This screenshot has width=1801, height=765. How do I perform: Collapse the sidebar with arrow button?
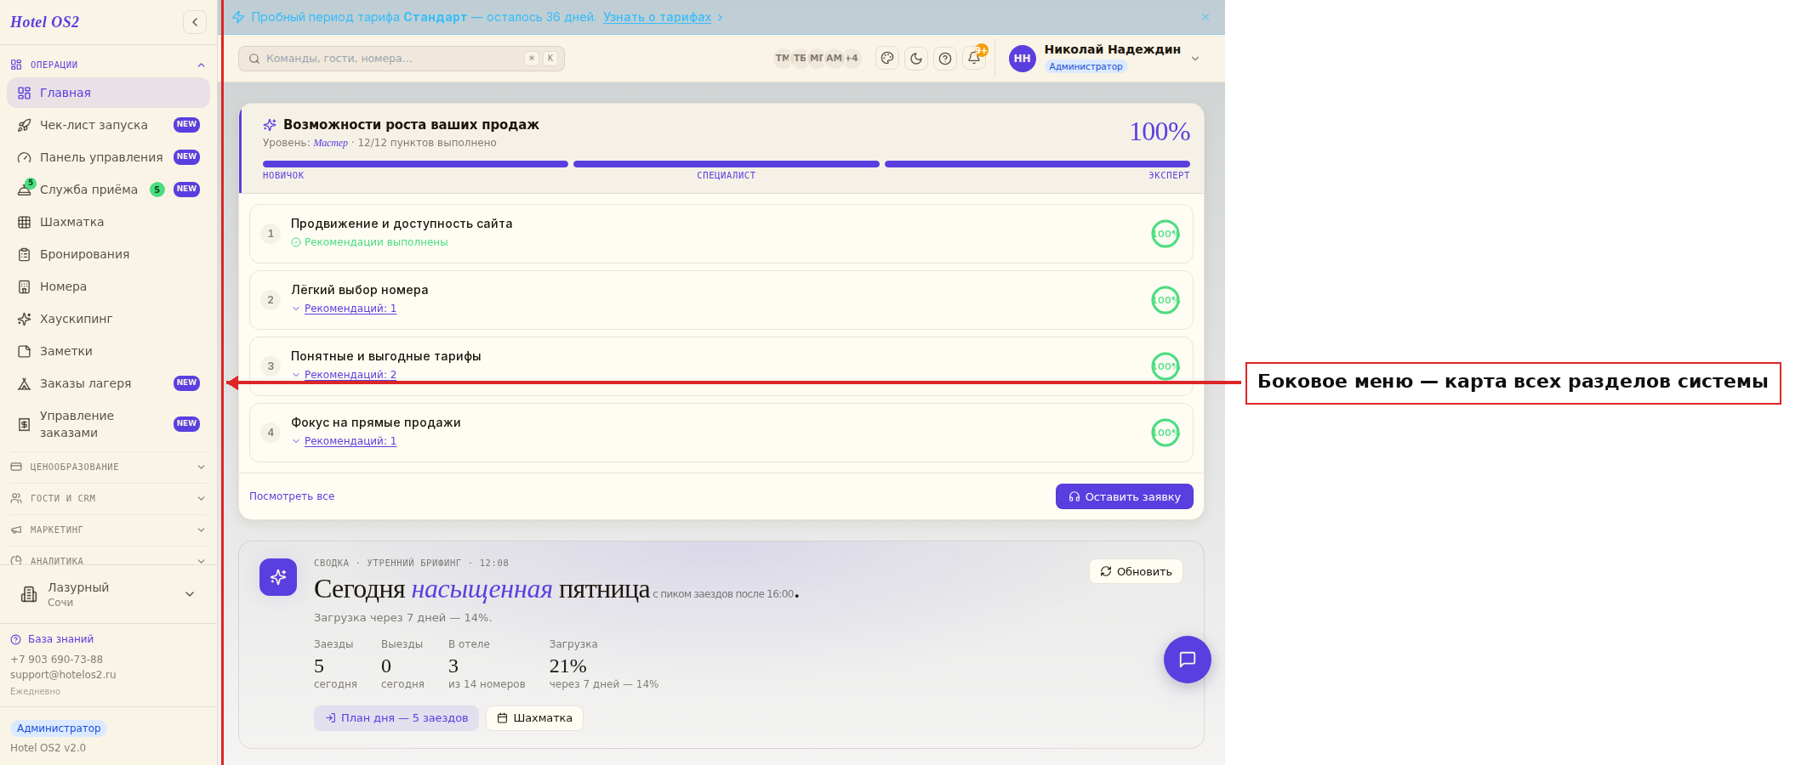(195, 22)
